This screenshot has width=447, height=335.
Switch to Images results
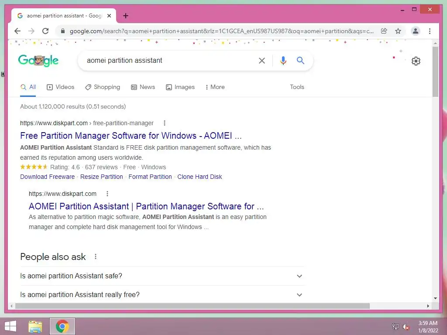pyautogui.click(x=180, y=87)
